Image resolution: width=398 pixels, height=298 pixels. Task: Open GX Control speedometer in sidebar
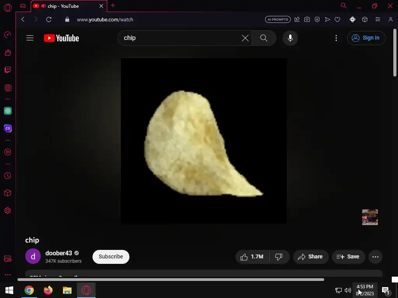pos(8,35)
